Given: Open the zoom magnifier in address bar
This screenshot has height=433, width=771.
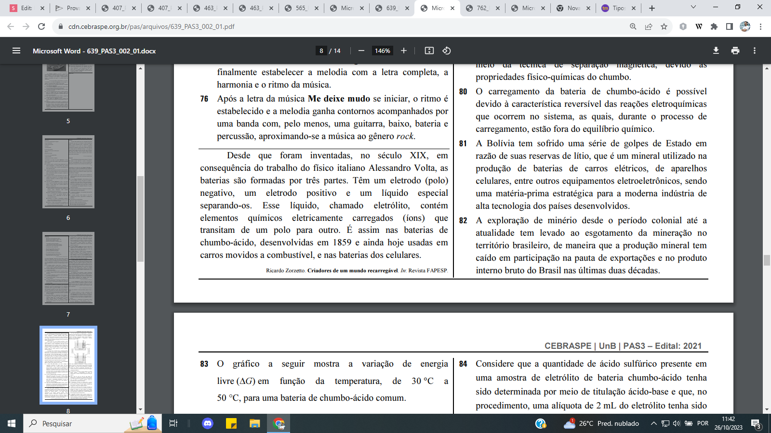Looking at the screenshot, I should (633, 26).
